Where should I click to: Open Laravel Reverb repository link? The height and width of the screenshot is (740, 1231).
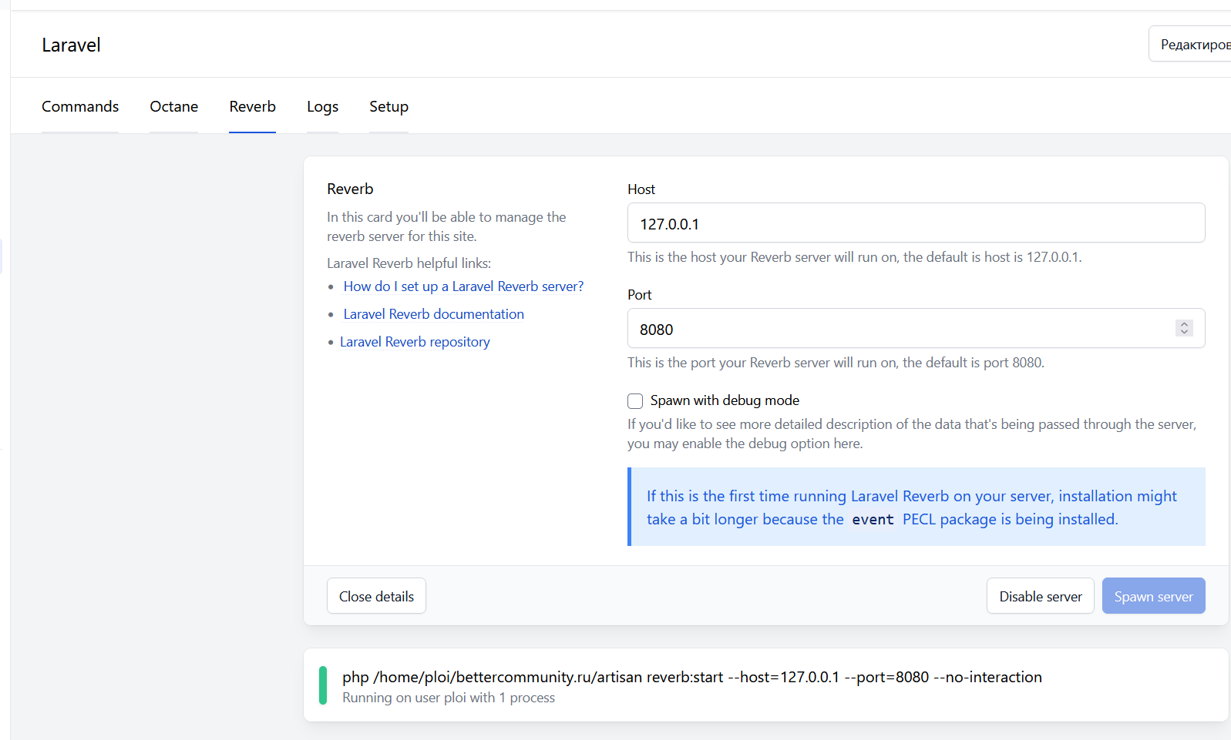[415, 342]
